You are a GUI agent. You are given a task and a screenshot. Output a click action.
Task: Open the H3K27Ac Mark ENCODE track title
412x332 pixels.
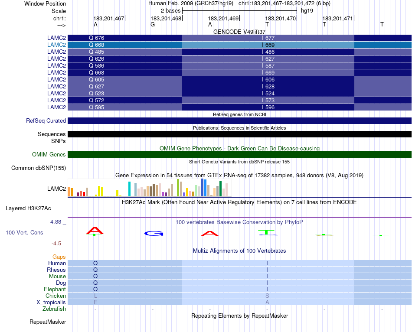pyautogui.click(x=239, y=202)
